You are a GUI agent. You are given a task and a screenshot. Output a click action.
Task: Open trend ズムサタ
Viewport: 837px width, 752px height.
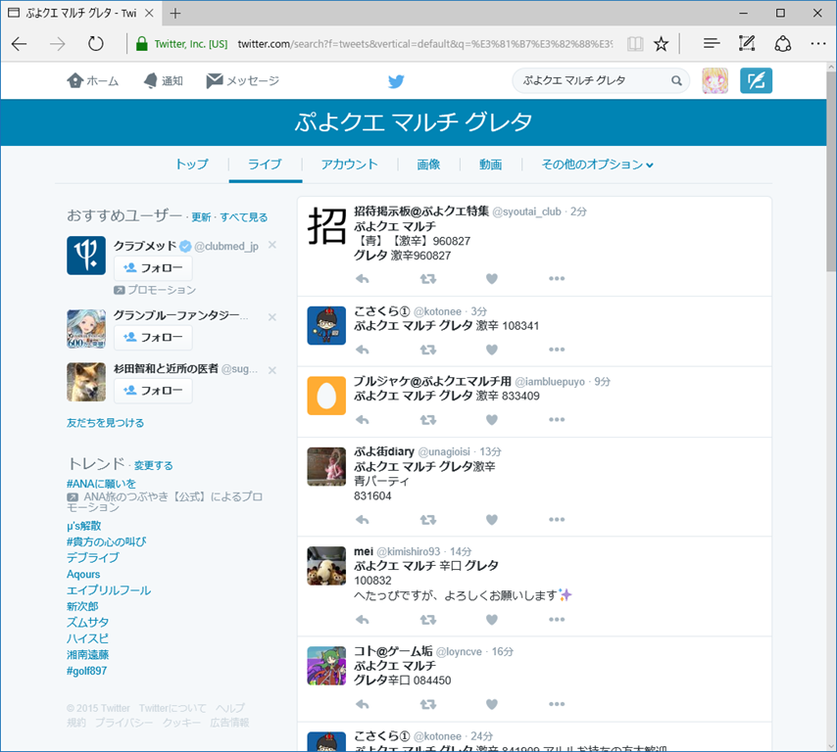pos(87,623)
